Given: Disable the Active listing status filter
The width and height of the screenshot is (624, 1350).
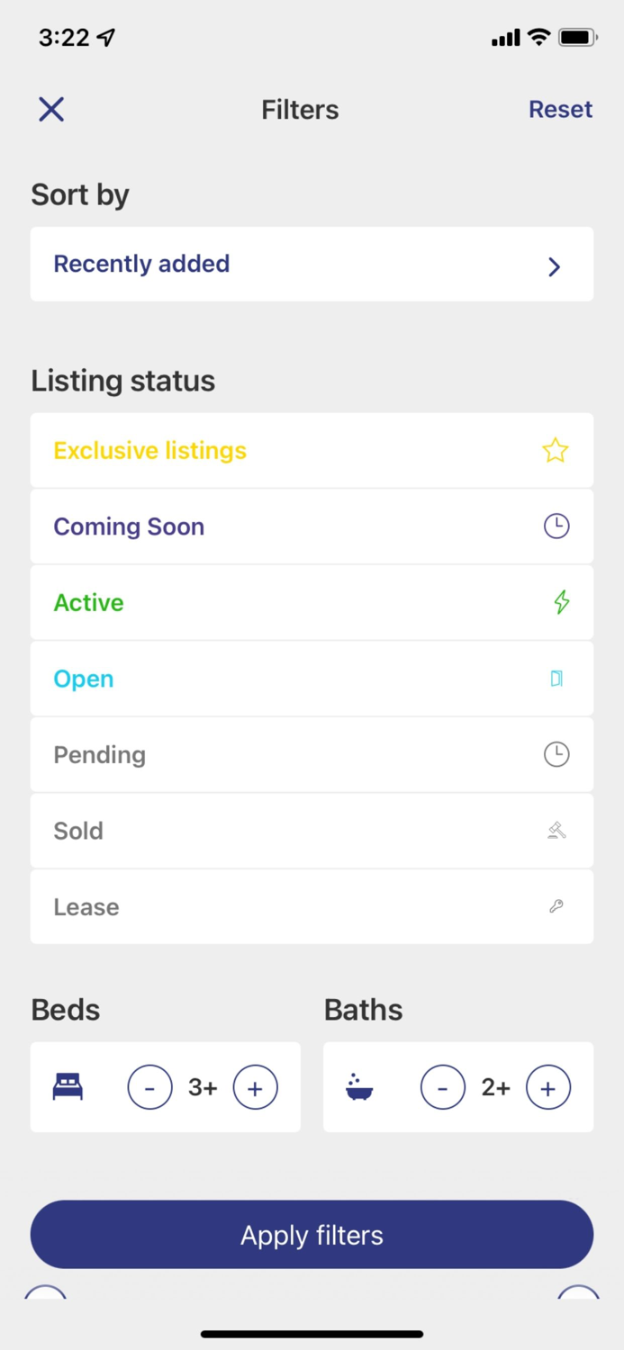Looking at the screenshot, I should point(312,602).
